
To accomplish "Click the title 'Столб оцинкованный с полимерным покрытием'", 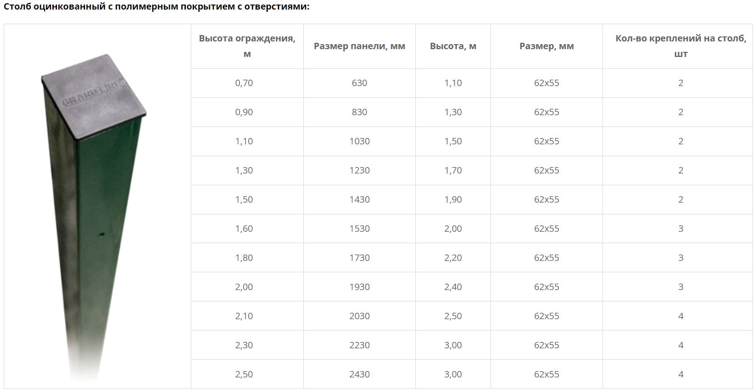I will point(119,7).
